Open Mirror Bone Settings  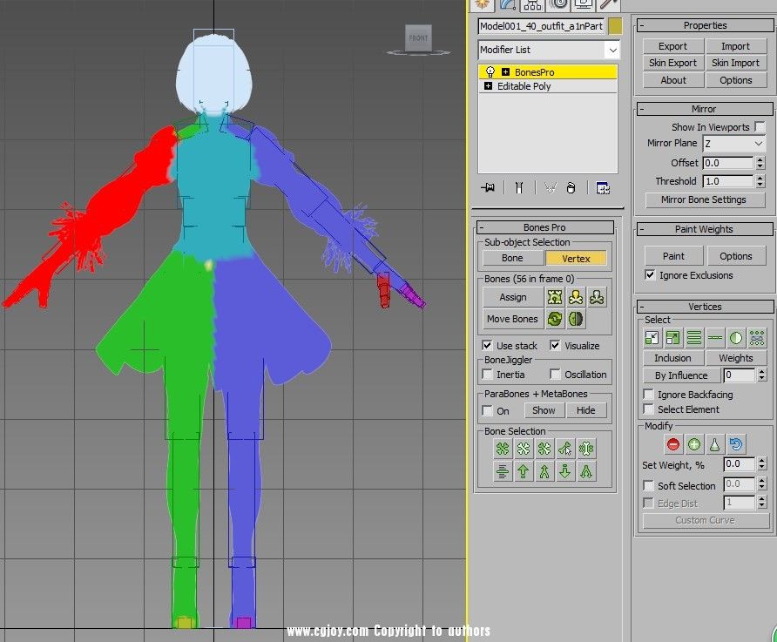(x=704, y=199)
